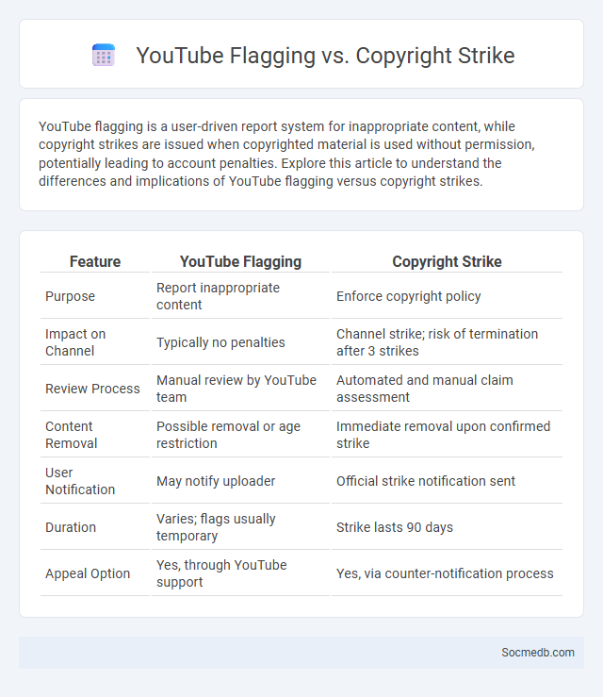The height and width of the screenshot is (697, 603).
Task: Select the 'YouTube Flagging' column header
Action: 240,261
